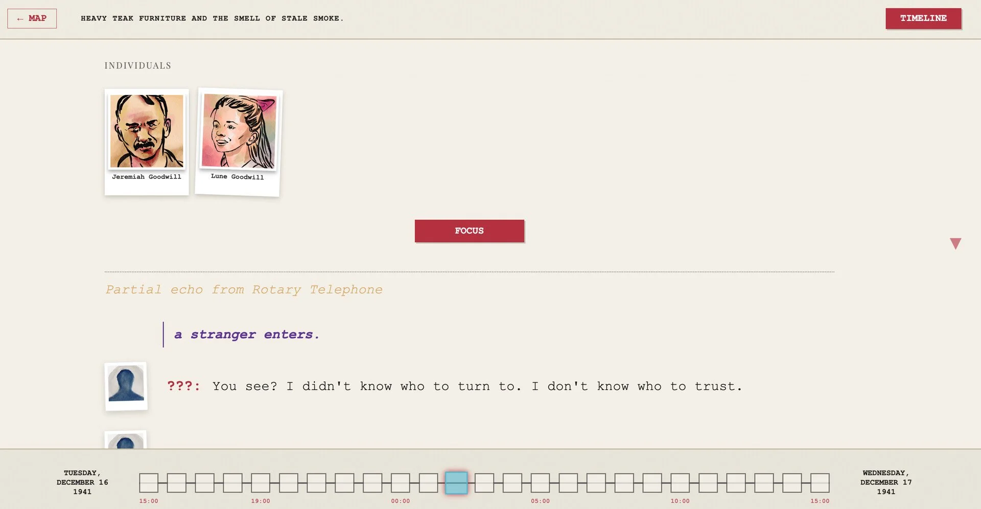Select the 00:00 midnight timeline box
This screenshot has width=981, height=509.
(x=401, y=483)
